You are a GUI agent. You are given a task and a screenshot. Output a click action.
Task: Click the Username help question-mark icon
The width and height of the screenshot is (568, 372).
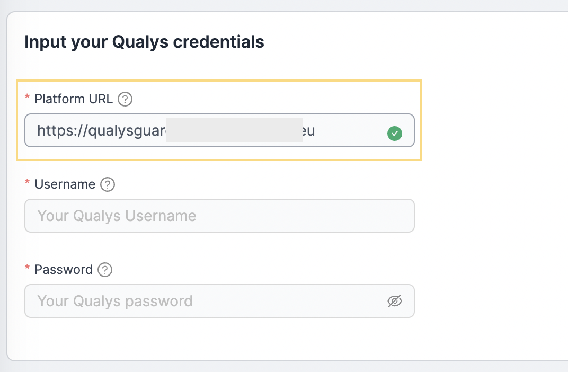click(108, 184)
